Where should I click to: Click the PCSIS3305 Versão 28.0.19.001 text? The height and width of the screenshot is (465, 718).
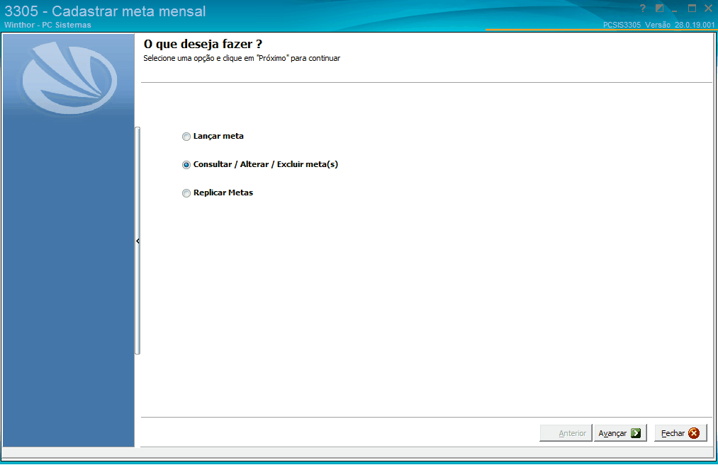pyautogui.click(x=658, y=25)
